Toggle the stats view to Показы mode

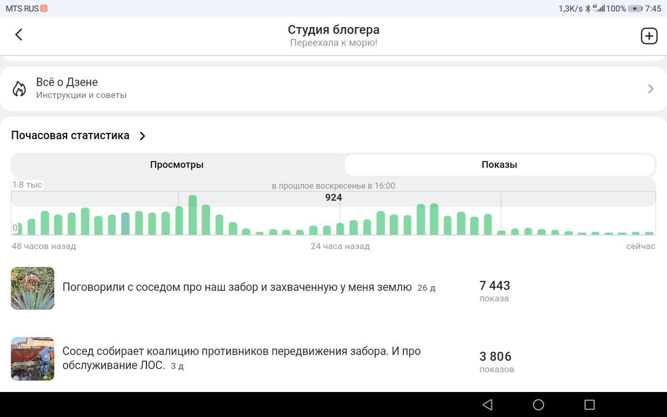click(x=500, y=165)
